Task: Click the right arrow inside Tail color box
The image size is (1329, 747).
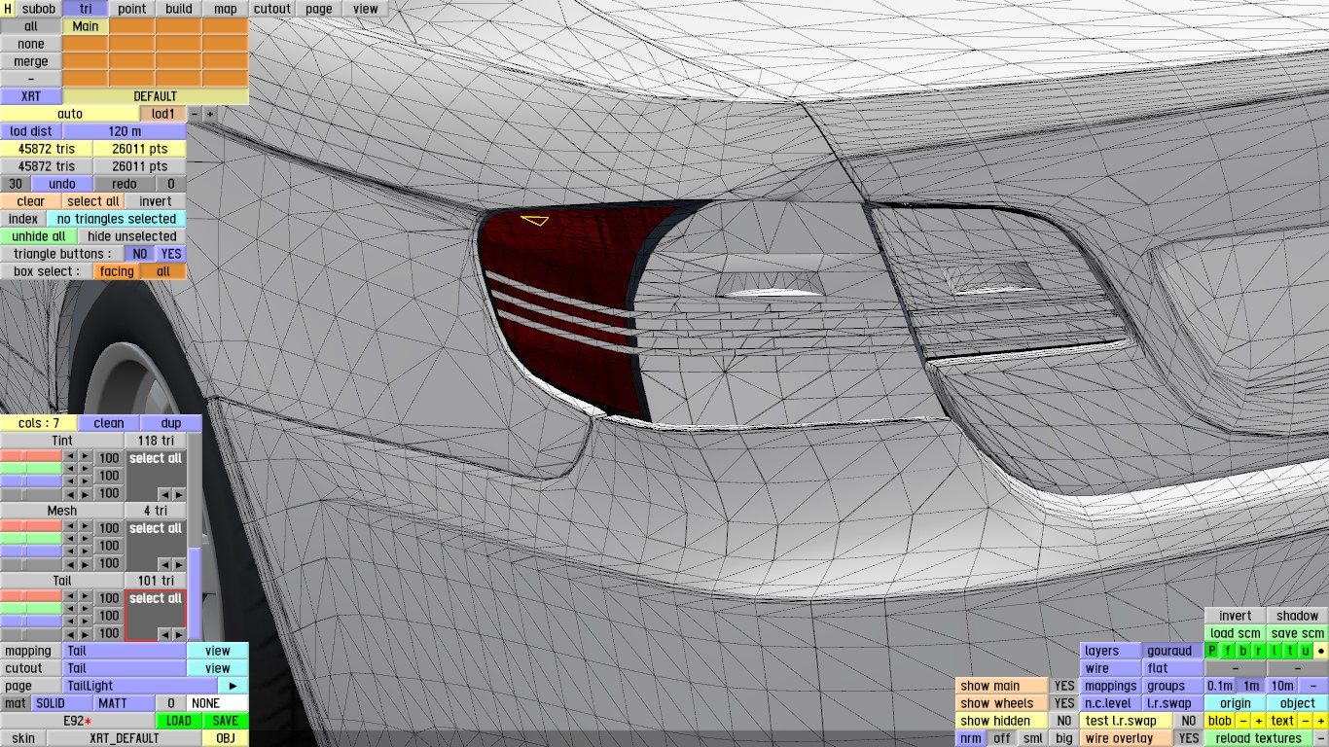Action: click(178, 634)
